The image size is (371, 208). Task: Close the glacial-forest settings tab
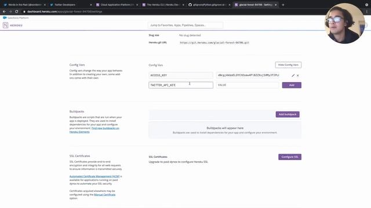(276, 5)
